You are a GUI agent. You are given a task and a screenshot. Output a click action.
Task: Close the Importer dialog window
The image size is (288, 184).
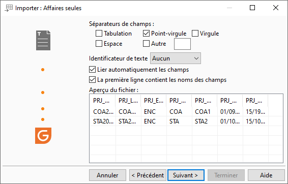pos(276,8)
